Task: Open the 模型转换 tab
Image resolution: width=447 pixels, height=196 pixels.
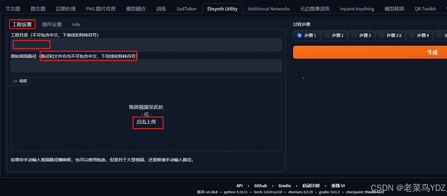Action: coord(394,9)
